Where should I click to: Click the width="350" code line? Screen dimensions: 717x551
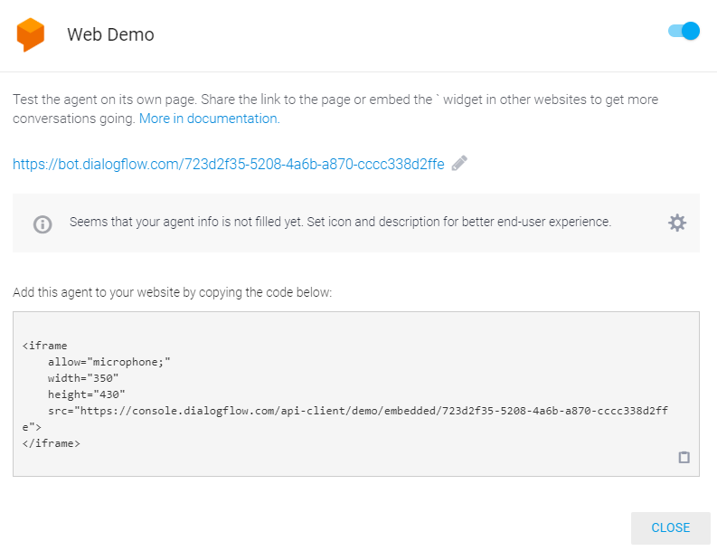point(83,378)
